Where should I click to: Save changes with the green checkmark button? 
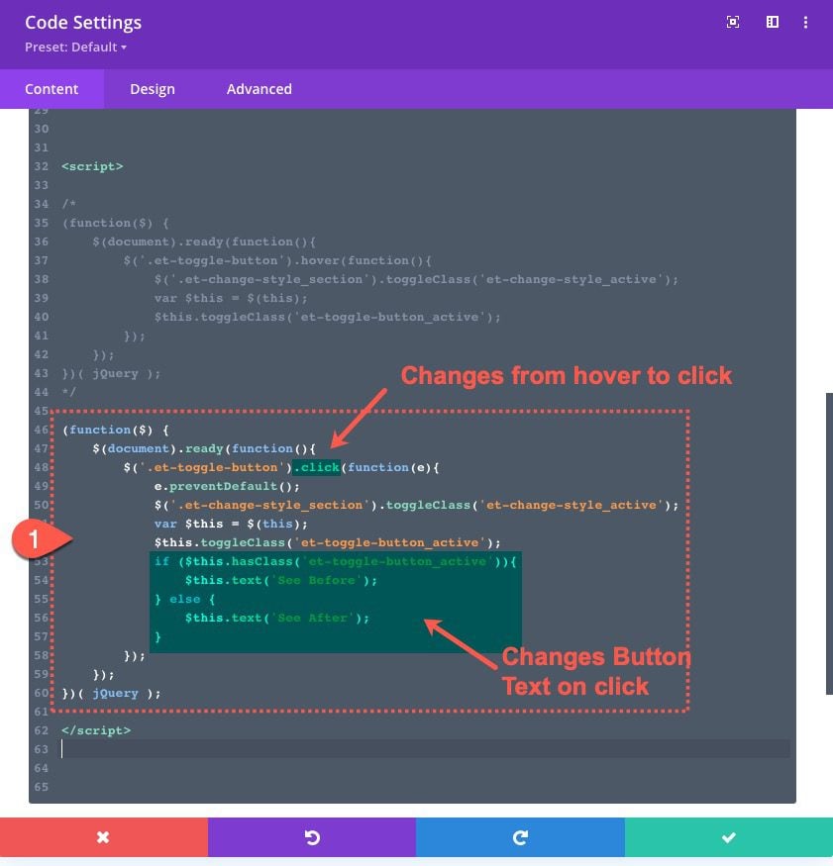[729, 837]
